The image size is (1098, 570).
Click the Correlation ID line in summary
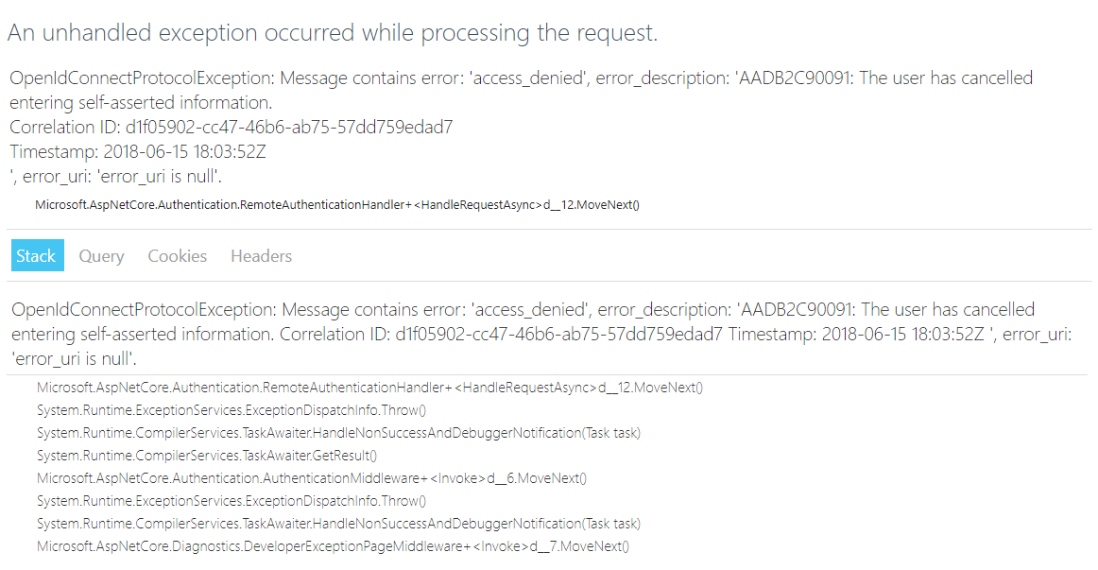232,127
